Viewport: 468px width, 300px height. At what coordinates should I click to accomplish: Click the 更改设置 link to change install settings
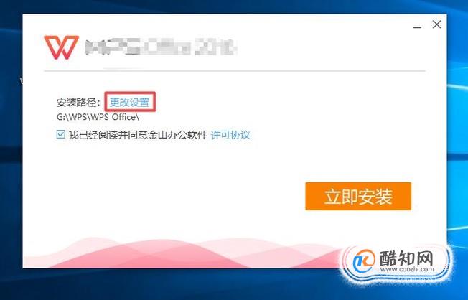[x=129, y=102]
